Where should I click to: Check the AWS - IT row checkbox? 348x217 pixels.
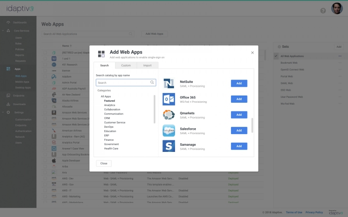(45, 190)
